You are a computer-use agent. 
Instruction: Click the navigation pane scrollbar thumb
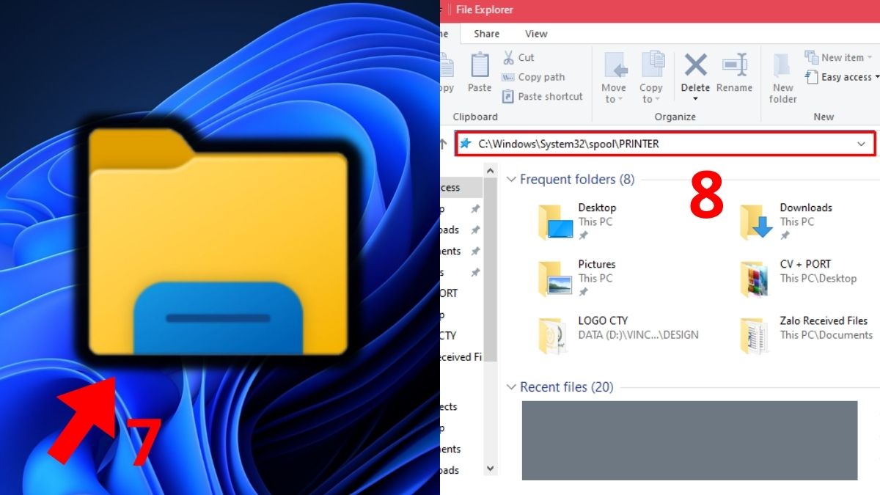click(491, 269)
